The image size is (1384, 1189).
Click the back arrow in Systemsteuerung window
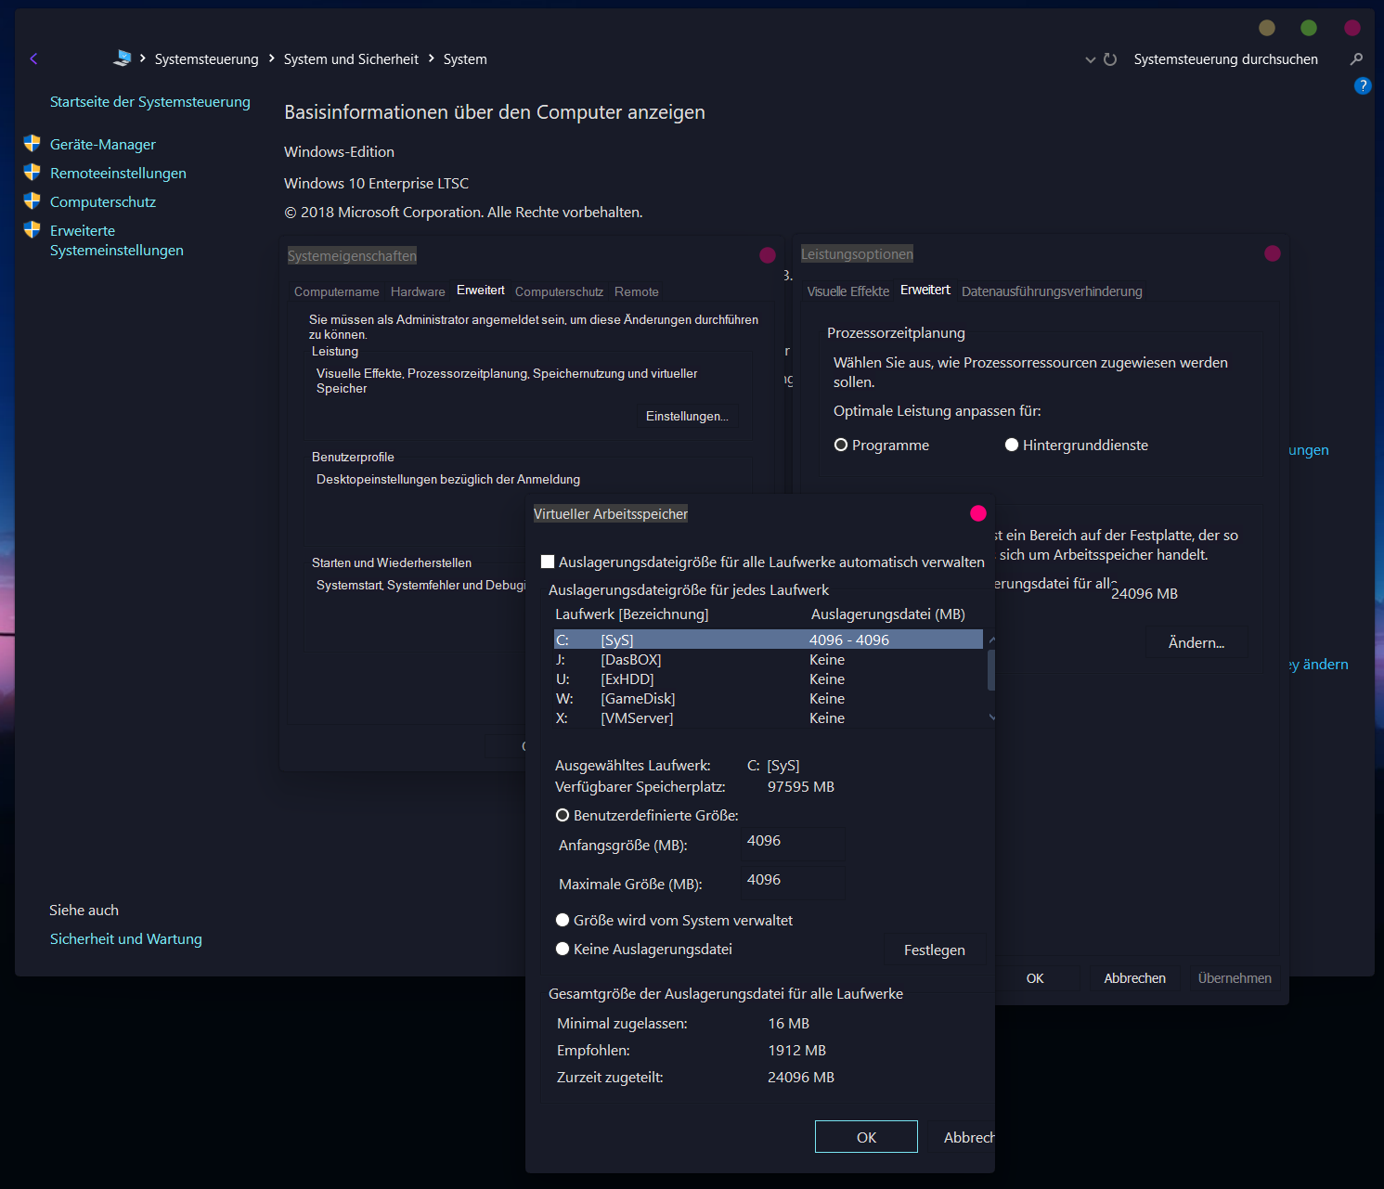pos(33,58)
